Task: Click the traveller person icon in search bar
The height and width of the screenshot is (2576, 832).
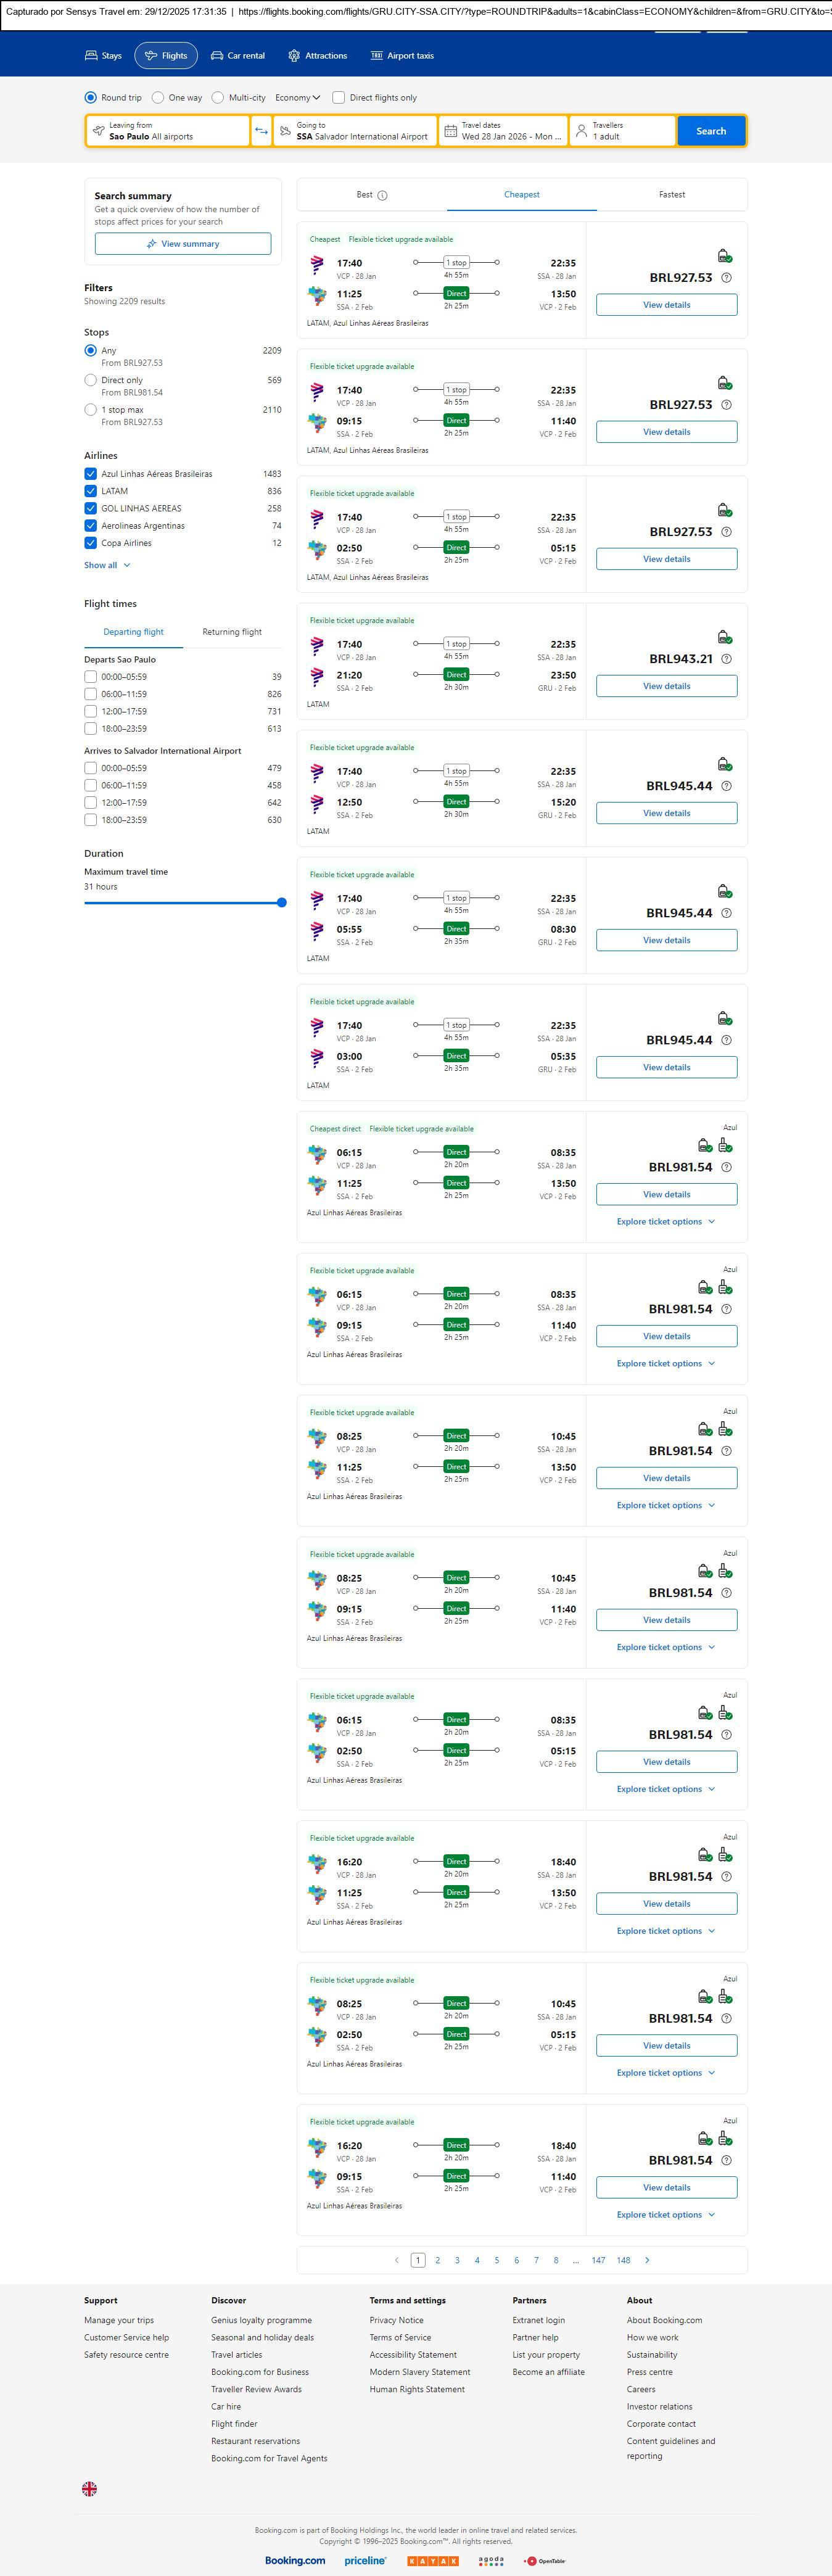Action: click(x=581, y=131)
